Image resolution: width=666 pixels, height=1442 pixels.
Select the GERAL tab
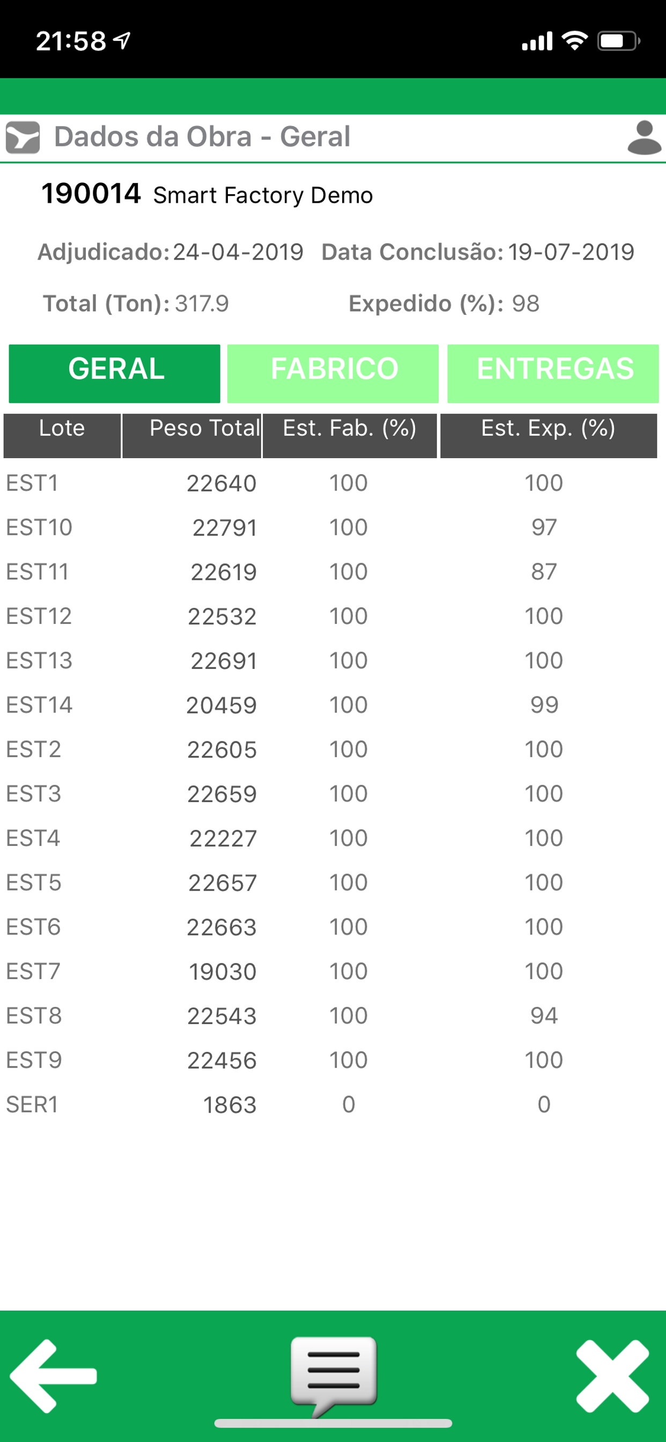point(115,373)
